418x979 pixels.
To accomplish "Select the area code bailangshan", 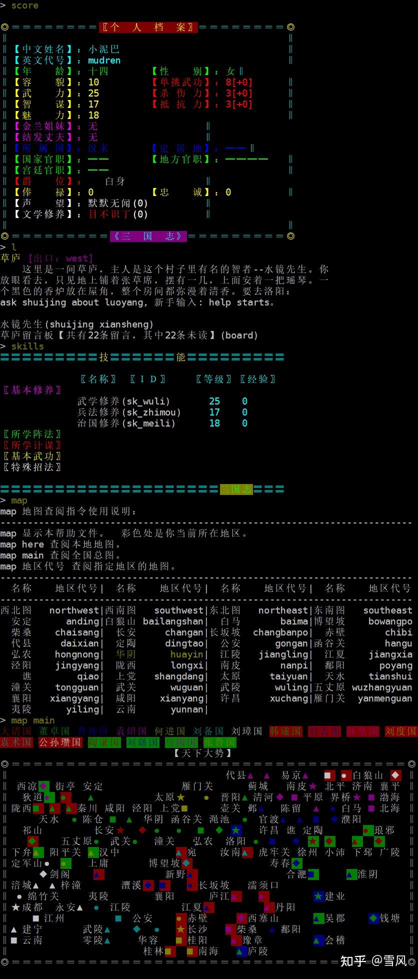I will [173, 621].
